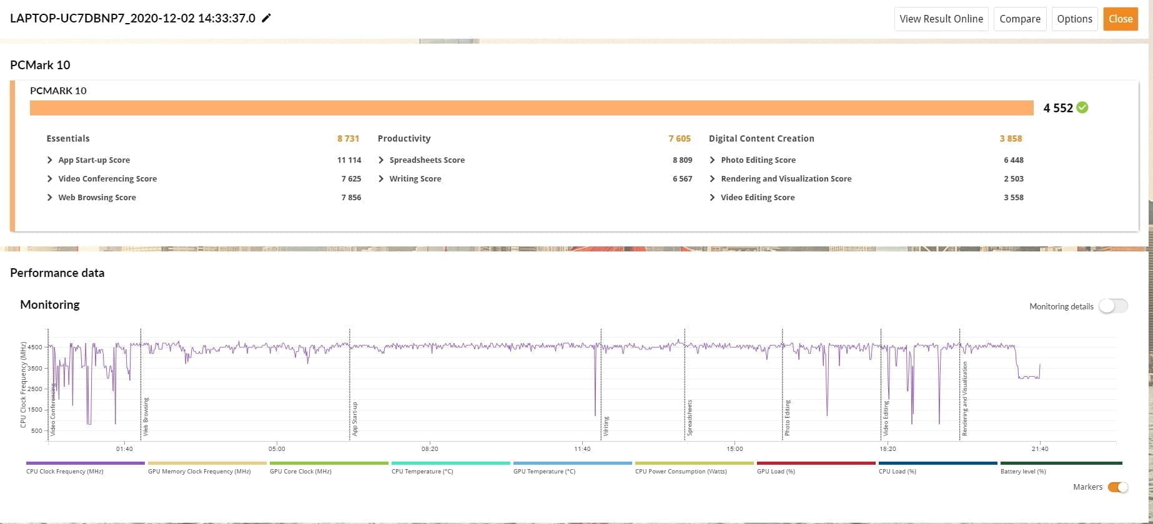Viewport: 1153px width, 524px height.
Task: Enable the Monitoring details switch
Action: coord(1113,306)
